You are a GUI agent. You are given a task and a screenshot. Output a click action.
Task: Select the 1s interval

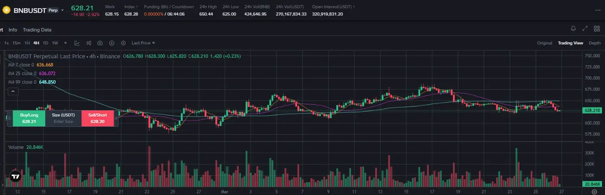point(6,43)
